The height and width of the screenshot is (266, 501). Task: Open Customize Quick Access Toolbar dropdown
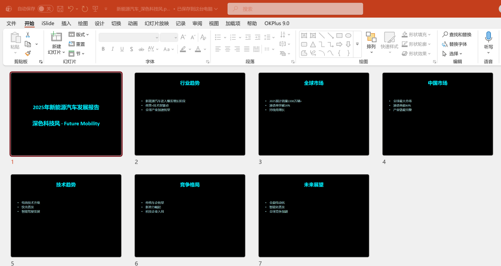[106, 9]
